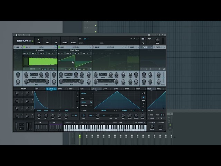Select the flat line LFO shape icon
Image resolution: width=221 pixels, height=166 pixels.
(144, 101)
